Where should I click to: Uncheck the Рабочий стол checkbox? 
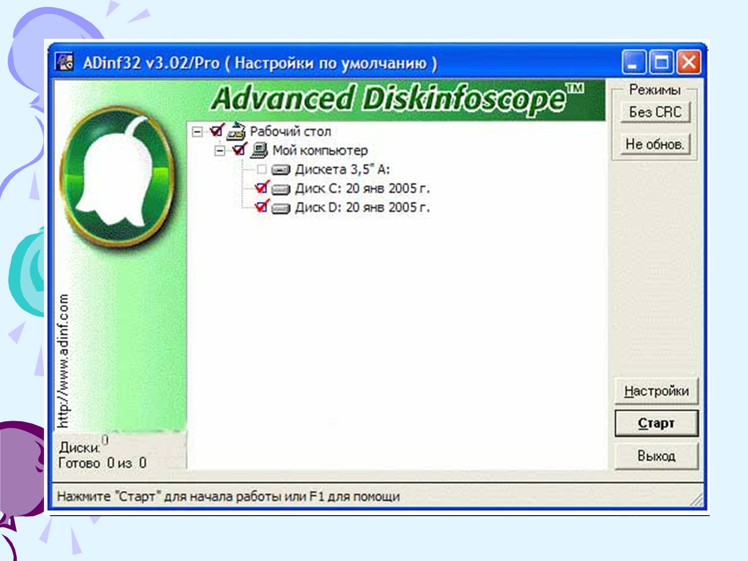click(x=216, y=131)
